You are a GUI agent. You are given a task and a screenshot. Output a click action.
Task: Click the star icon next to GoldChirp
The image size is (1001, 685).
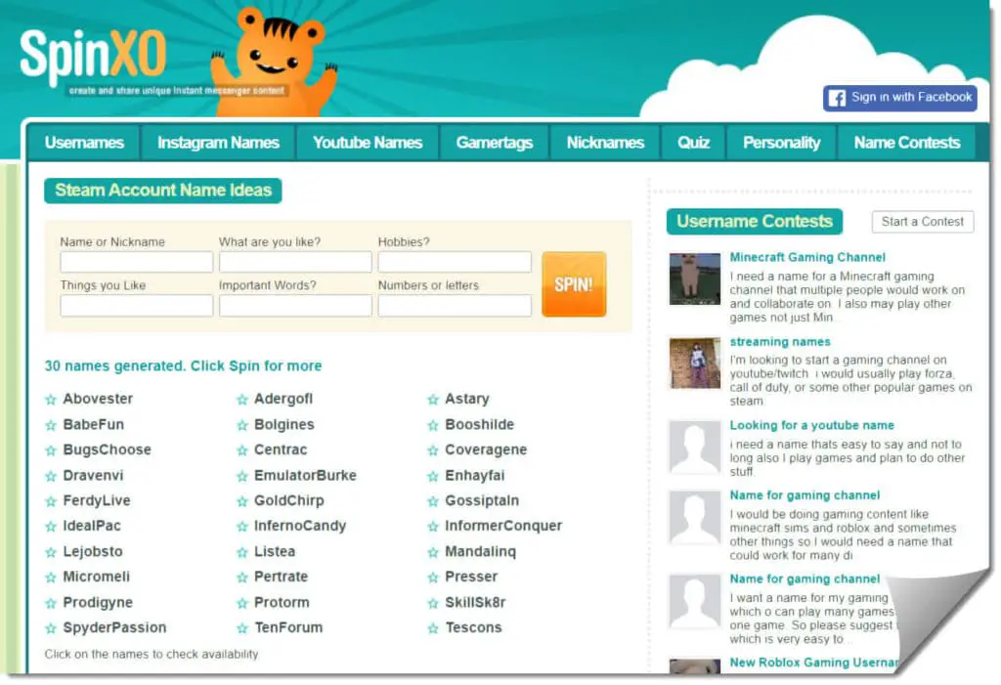[x=242, y=501]
